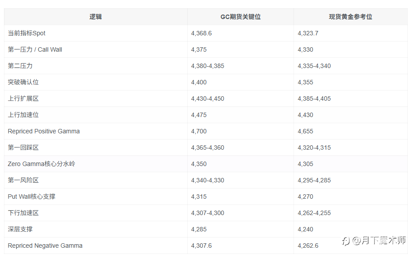Click the 4,365-4,360 cell
The image size is (410, 257).
coord(208,148)
